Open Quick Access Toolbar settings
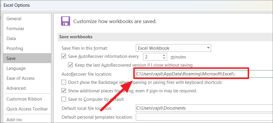The height and width of the screenshot is (123, 273). click(27, 109)
